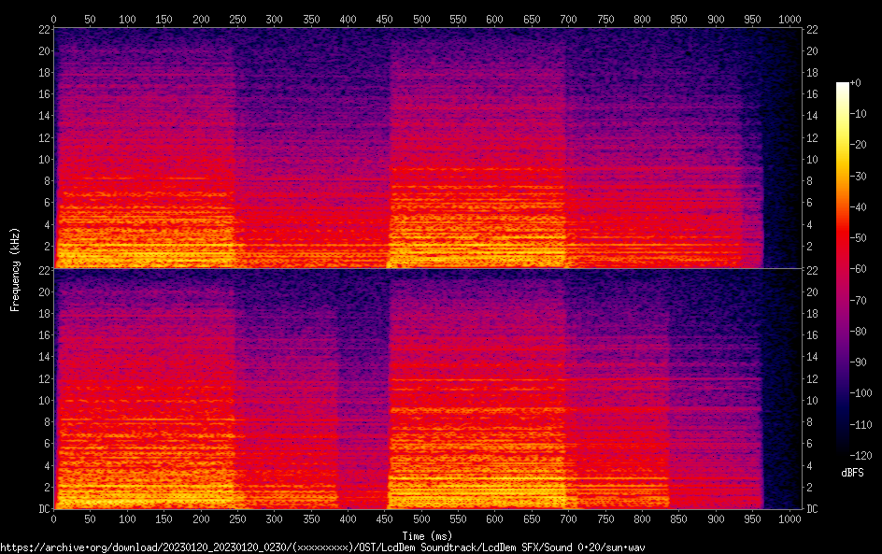The width and height of the screenshot is (882, 554).
Task: Click the vertical "Frequency (kHz)" axis label
Action: click(15, 269)
